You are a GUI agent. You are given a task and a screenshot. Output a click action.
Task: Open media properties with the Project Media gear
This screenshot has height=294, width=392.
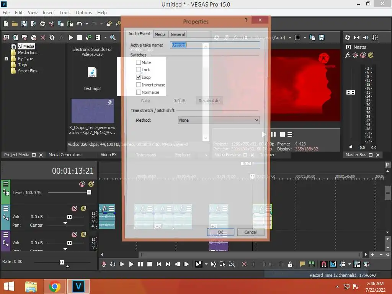52,38
